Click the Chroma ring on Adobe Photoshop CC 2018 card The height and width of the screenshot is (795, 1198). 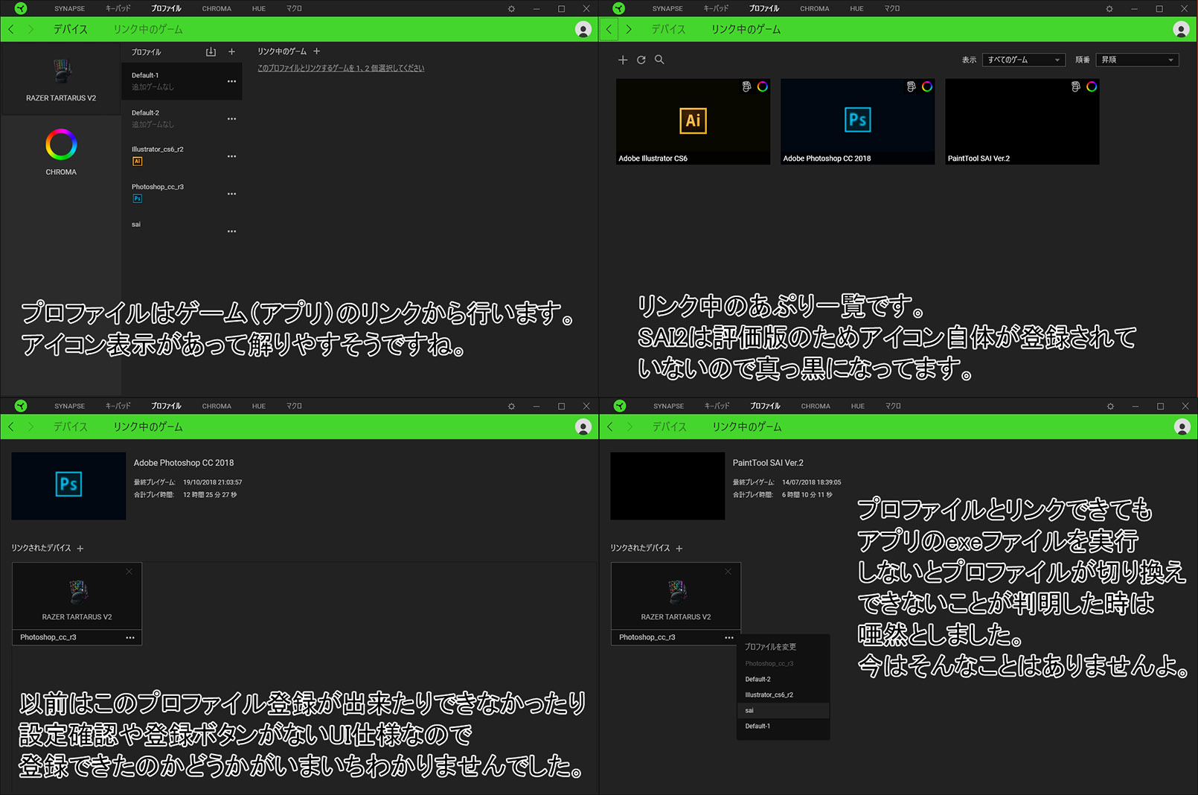pos(927,86)
